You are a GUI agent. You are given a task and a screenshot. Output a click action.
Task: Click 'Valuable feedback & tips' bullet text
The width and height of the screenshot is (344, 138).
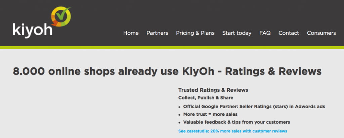point(236,122)
